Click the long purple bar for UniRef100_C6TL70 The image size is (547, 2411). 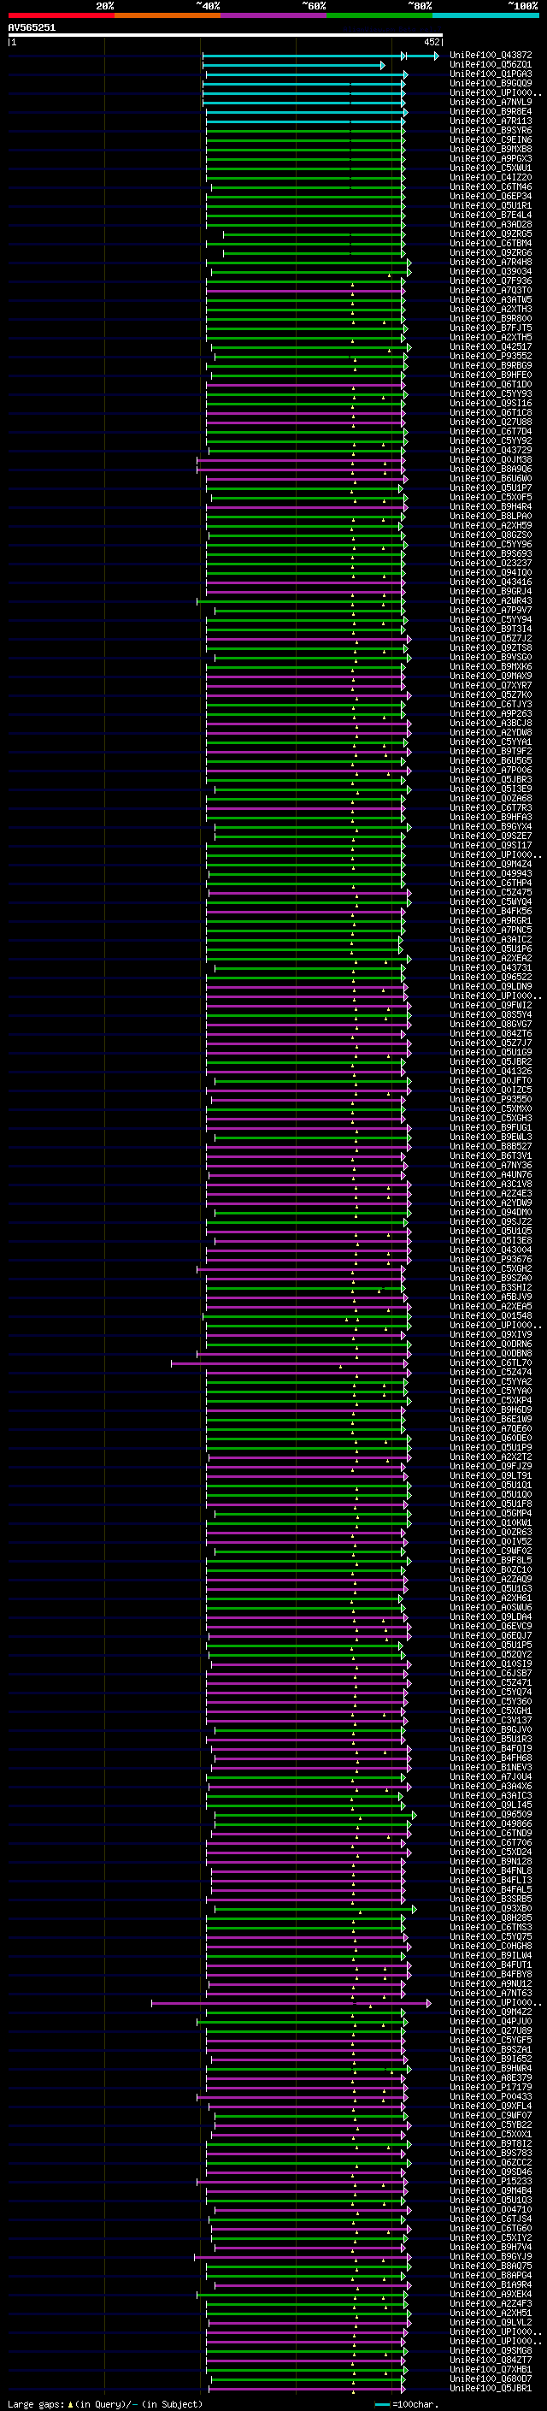coord(291,1362)
